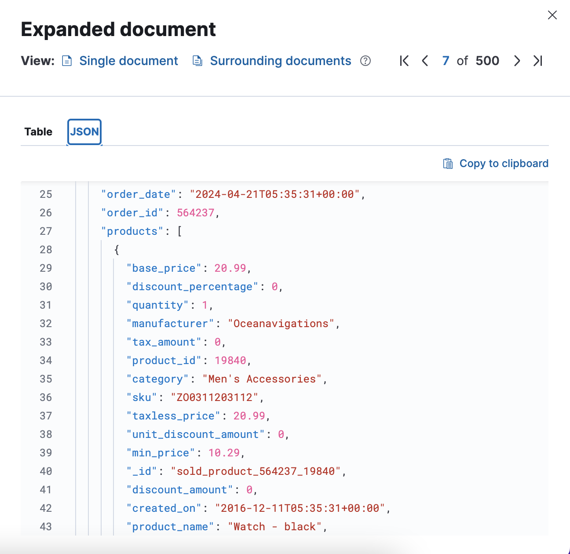Click the manufacturer value "Oceanavigations"
This screenshot has width=570, height=554.
(281, 324)
